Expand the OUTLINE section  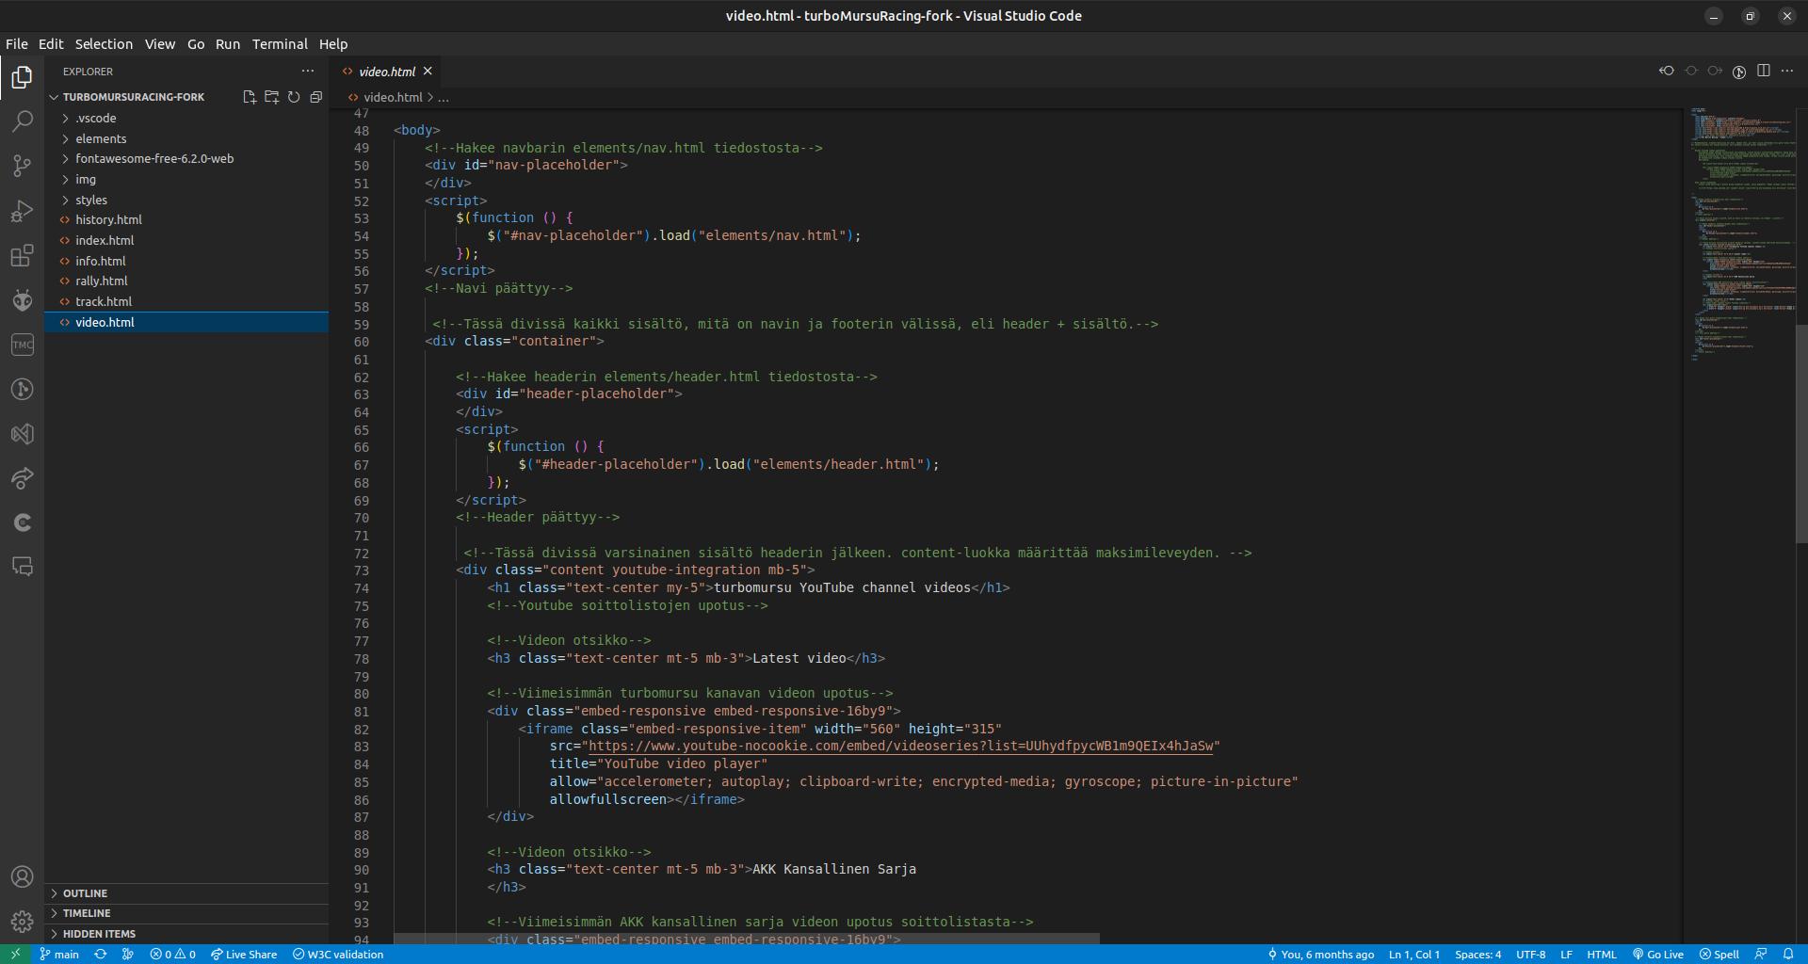tap(85, 893)
